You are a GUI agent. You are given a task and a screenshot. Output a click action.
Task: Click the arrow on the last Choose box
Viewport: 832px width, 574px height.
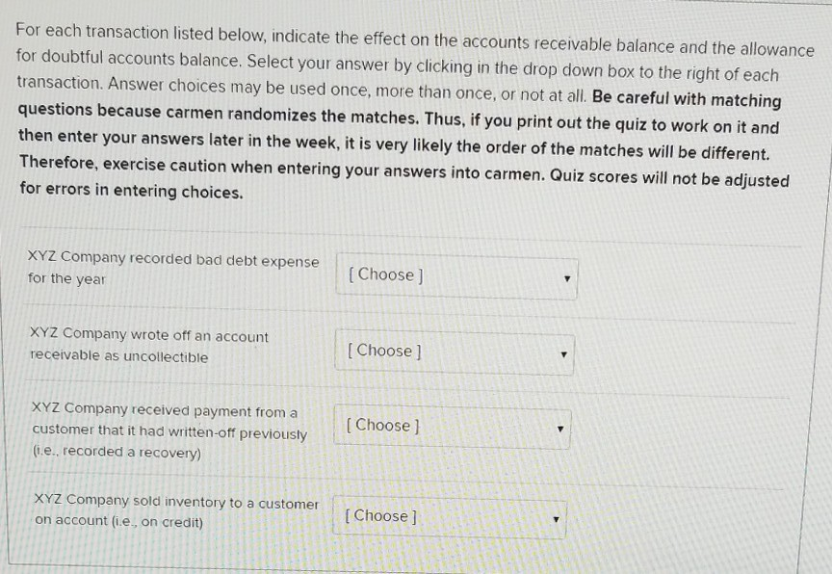[x=556, y=517]
